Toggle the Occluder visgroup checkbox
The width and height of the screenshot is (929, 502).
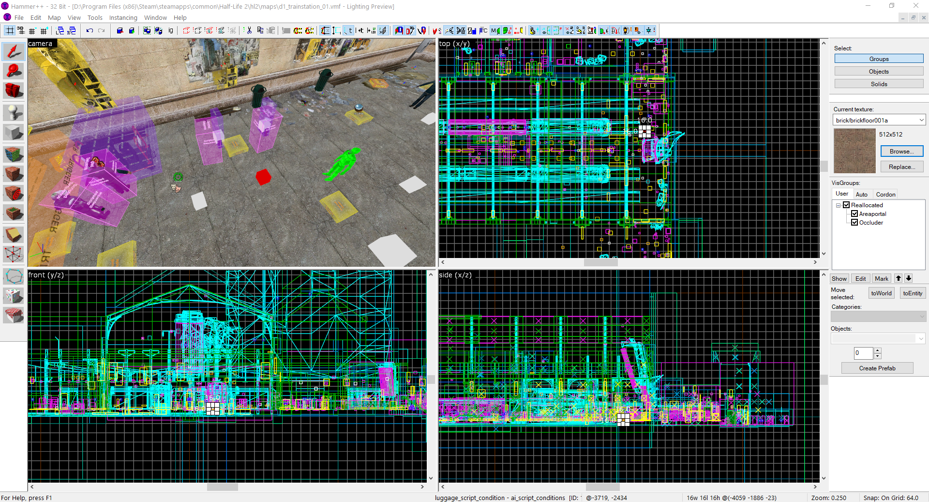(854, 222)
